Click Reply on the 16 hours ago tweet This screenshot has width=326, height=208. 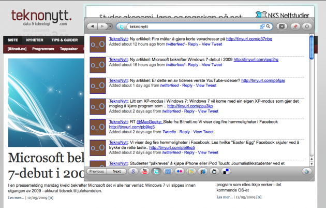click(x=193, y=65)
